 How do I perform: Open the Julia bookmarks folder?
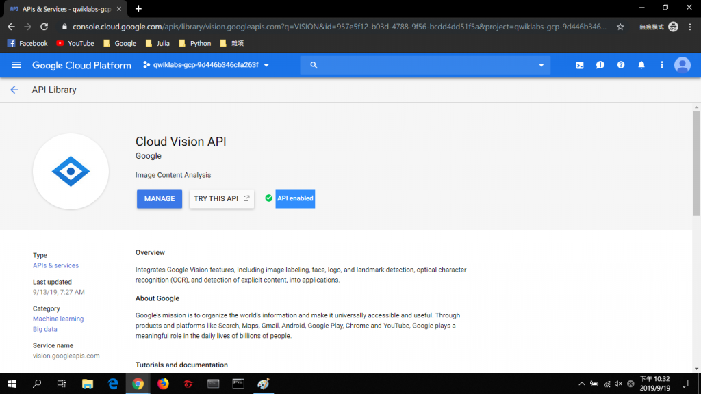click(157, 43)
